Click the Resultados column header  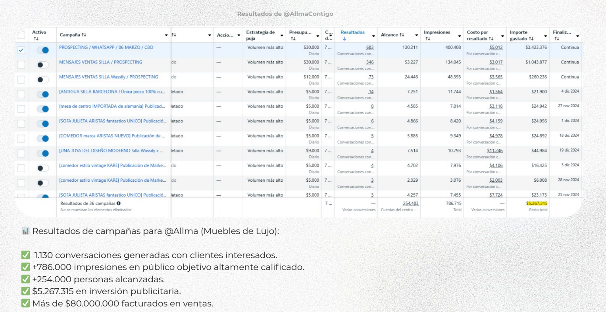click(x=352, y=32)
